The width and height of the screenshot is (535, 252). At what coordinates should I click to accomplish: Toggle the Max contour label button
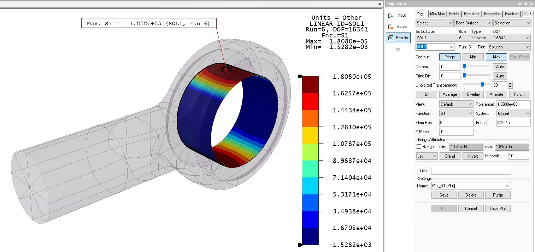[x=496, y=57]
